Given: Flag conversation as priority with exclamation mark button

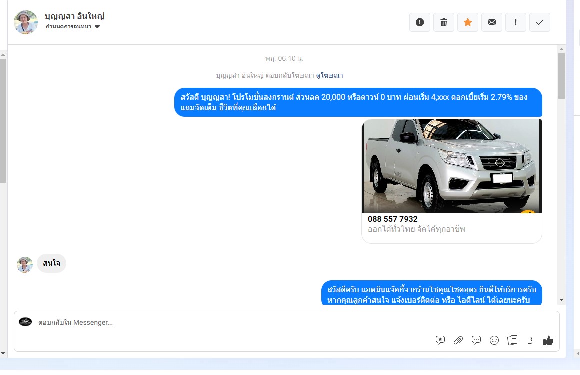Looking at the screenshot, I should tap(516, 22).
